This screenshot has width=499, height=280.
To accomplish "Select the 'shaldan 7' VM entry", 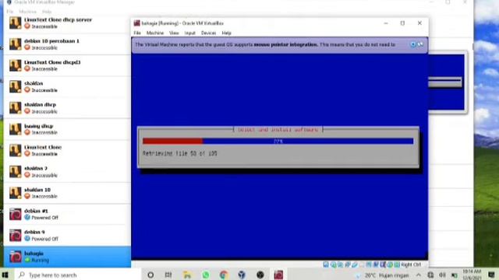I will pyautogui.click(x=67, y=172).
